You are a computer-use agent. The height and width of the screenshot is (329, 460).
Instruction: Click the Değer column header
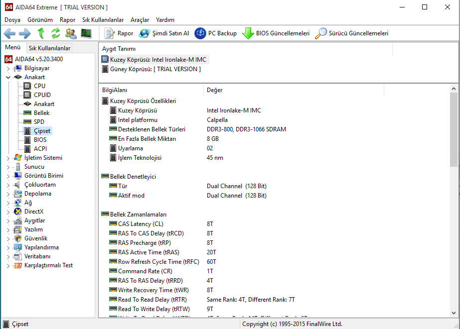(x=215, y=90)
